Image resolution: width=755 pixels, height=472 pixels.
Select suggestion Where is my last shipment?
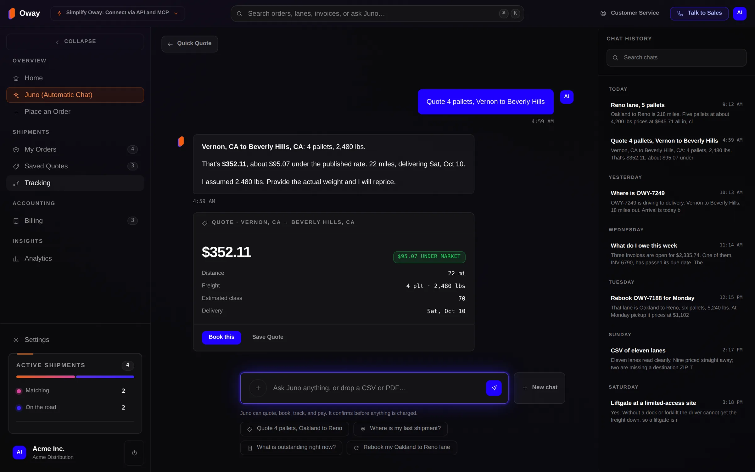click(x=400, y=429)
